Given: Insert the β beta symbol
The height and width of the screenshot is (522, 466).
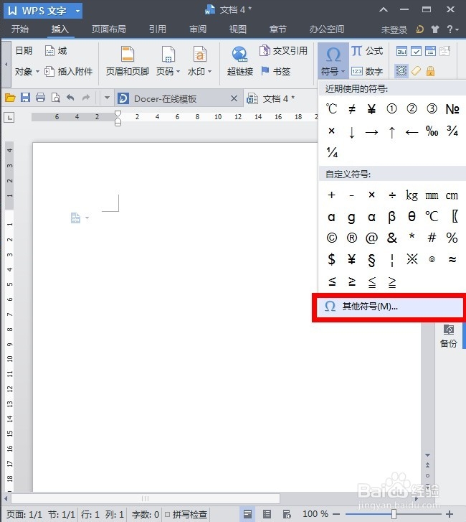Looking at the screenshot, I should [392, 217].
